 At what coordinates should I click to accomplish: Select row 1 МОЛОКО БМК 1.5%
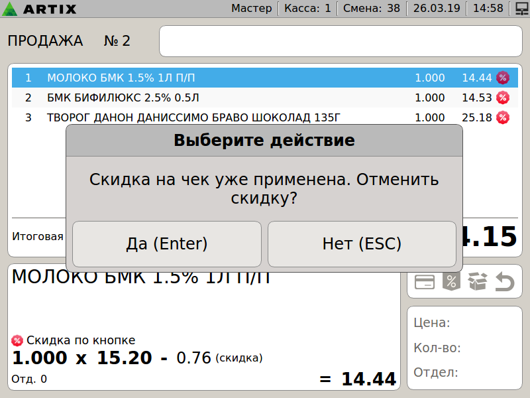point(265,78)
